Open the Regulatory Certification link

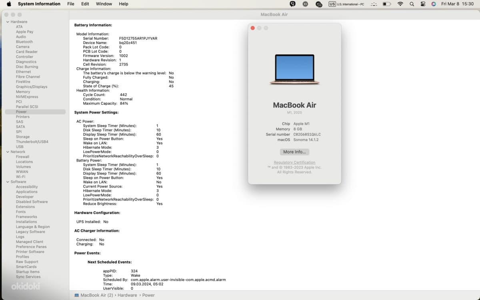(294, 162)
